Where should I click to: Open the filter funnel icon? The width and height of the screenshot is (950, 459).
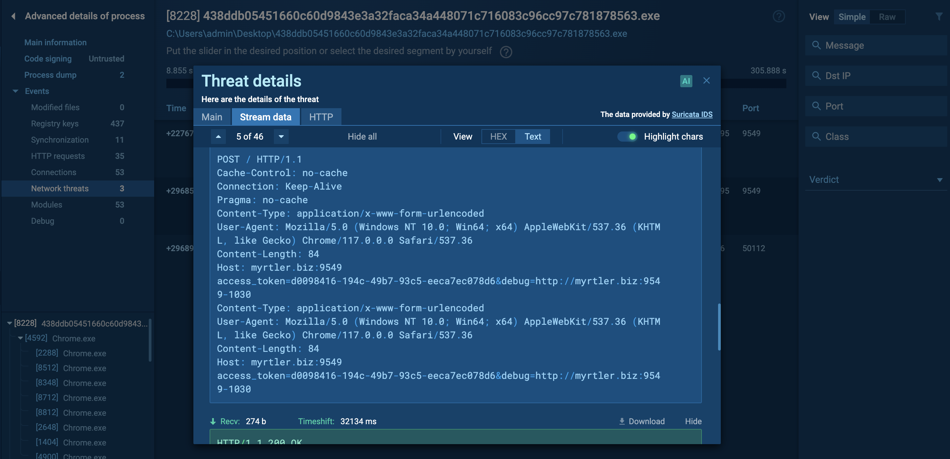939,17
